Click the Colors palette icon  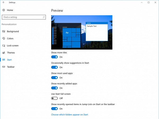coord(4,39)
